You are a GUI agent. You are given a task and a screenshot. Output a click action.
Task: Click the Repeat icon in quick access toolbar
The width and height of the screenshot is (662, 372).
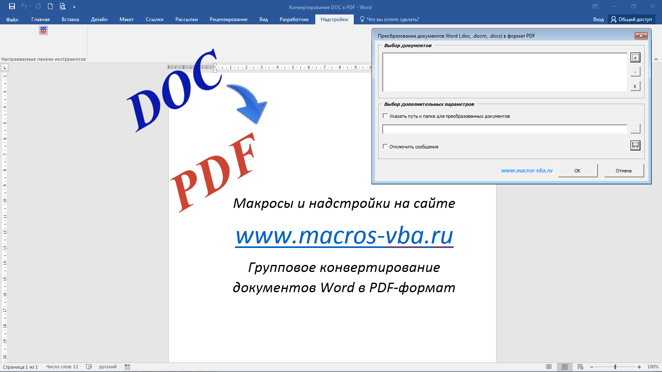point(38,6)
